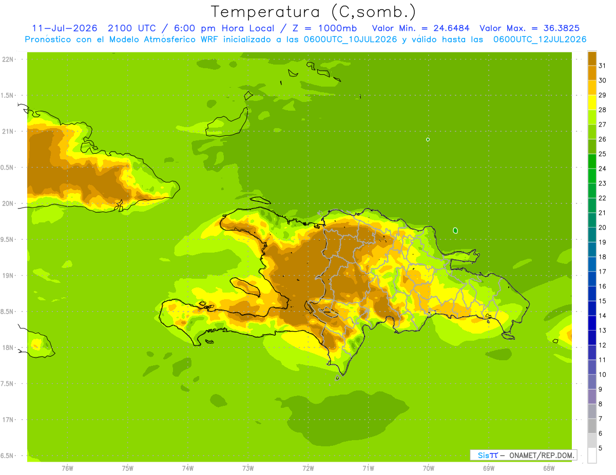Click the brown color swatch above 31
Screen dimensions: 616x475
coord(592,58)
